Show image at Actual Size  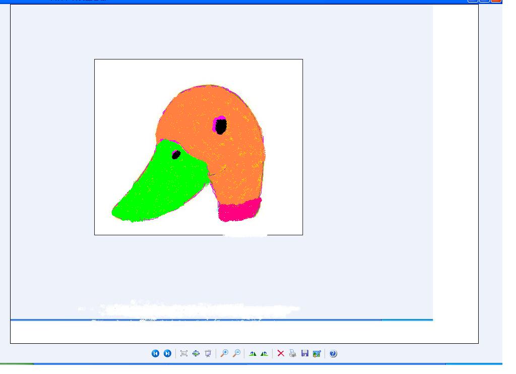coord(196,353)
